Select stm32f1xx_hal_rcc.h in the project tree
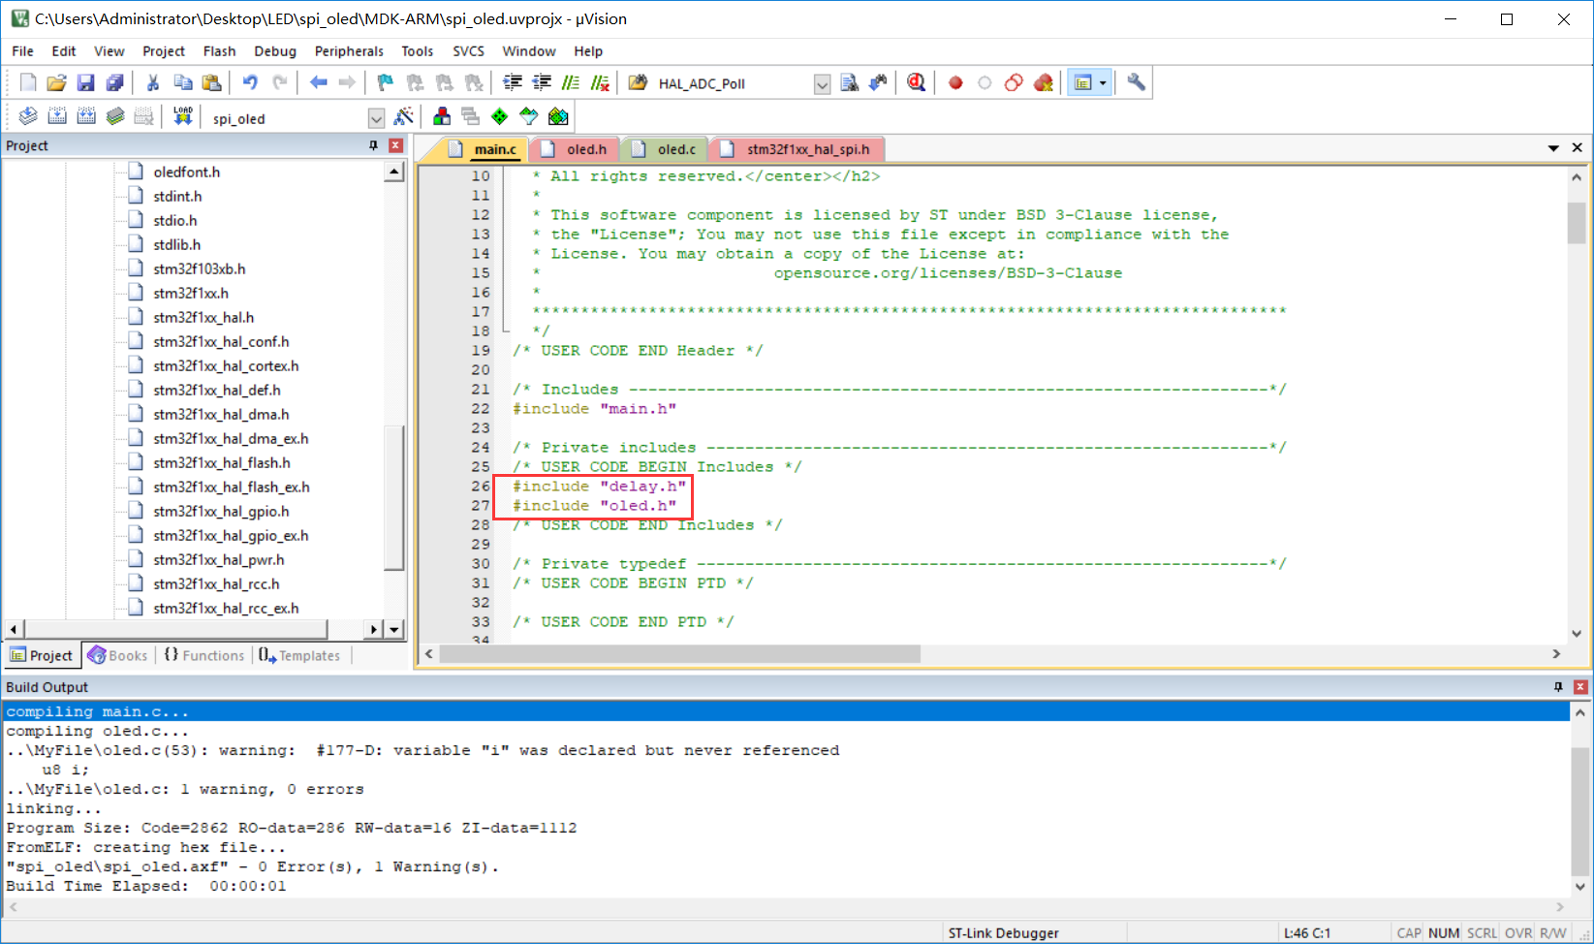This screenshot has height=944, width=1594. 216,583
